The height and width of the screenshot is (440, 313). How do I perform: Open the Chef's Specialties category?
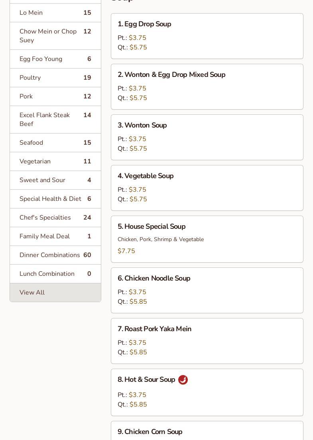coord(55,218)
